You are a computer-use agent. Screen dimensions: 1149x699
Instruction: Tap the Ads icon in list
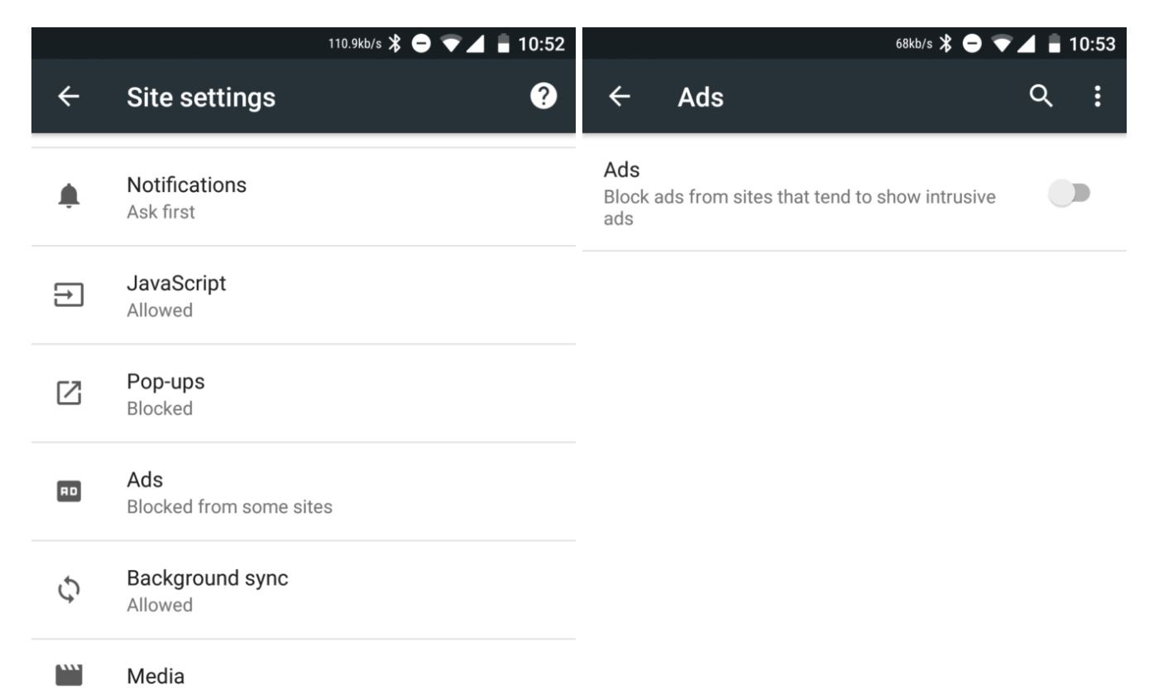pos(70,492)
